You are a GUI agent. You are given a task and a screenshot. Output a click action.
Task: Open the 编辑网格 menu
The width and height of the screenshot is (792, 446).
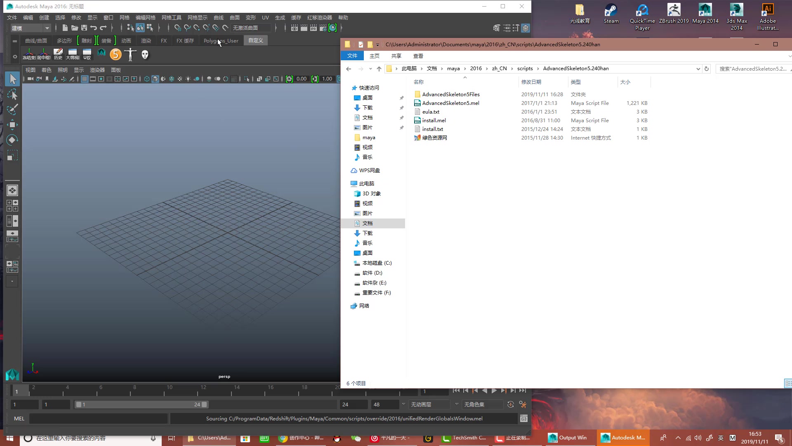[x=145, y=17]
